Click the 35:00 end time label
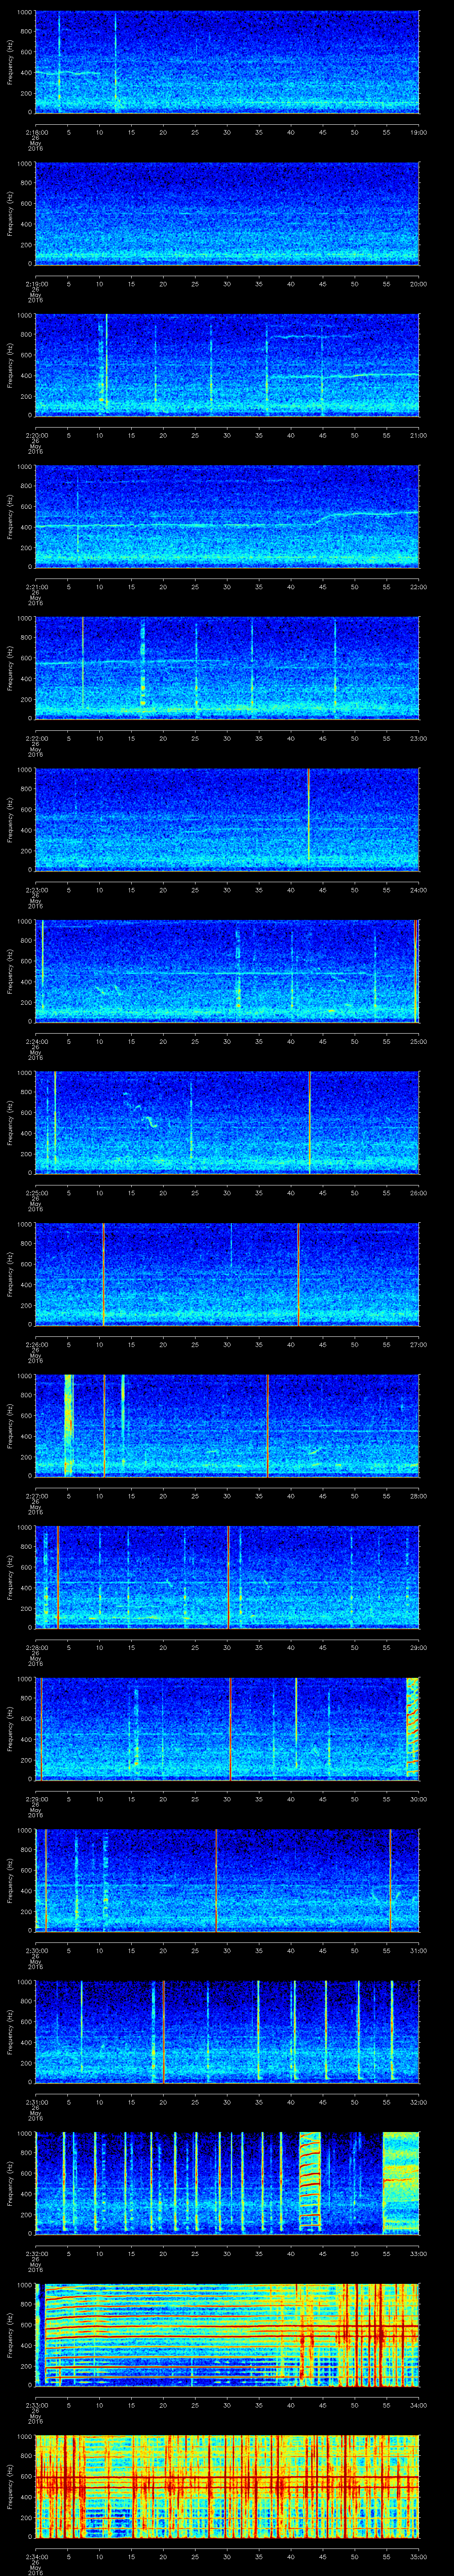The image size is (454, 2576). pyautogui.click(x=419, y=2556)
